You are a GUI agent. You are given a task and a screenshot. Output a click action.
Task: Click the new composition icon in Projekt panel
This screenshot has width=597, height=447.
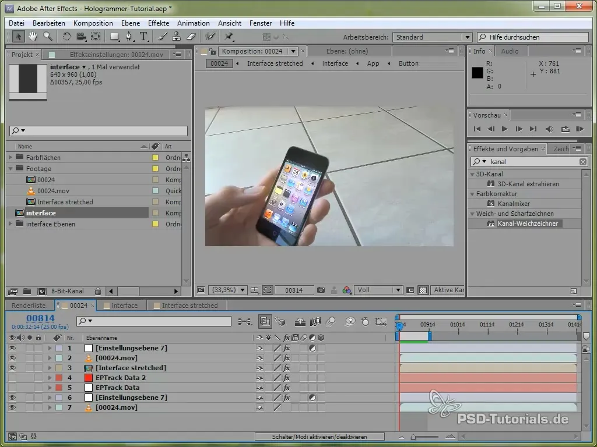point(41,291)
